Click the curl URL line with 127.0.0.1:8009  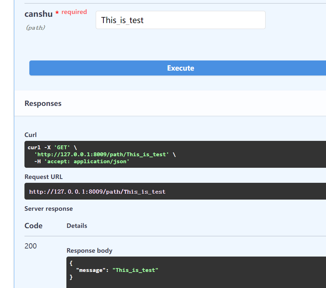pyautogui.click(x=105, y=154)
